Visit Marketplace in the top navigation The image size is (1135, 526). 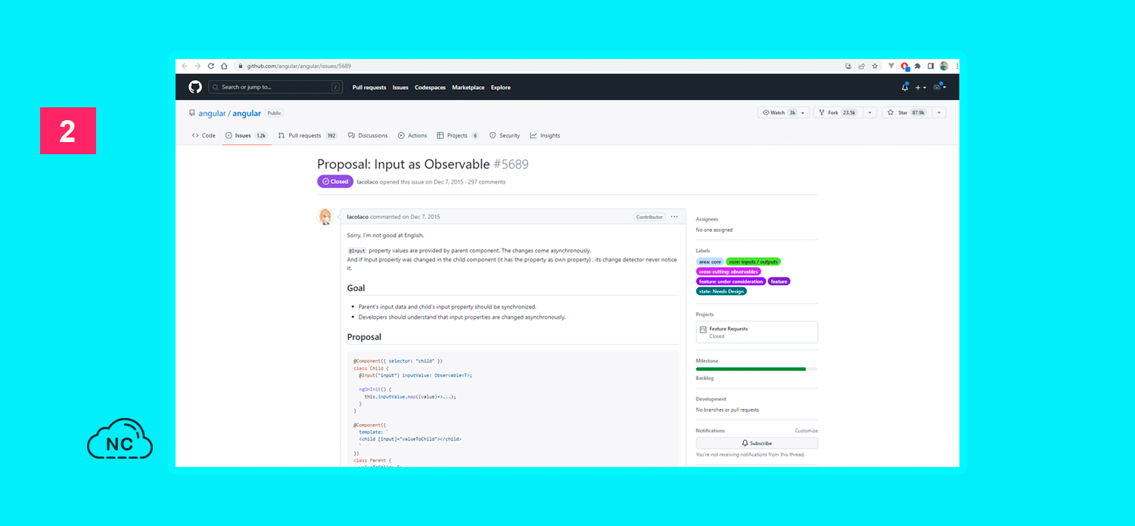pyautogui.click(x=468, y=88)
